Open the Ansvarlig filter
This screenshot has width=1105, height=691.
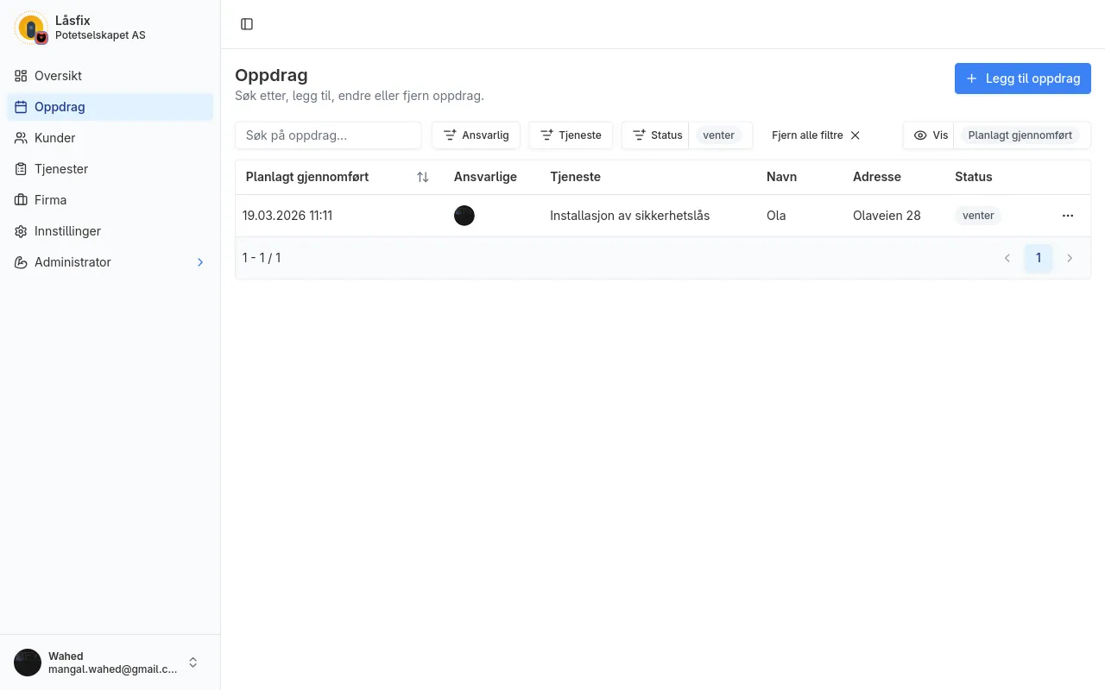(476, 135)
